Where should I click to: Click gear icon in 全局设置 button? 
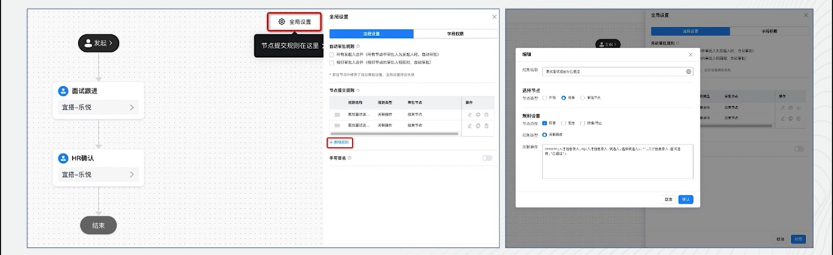point(282,22)
